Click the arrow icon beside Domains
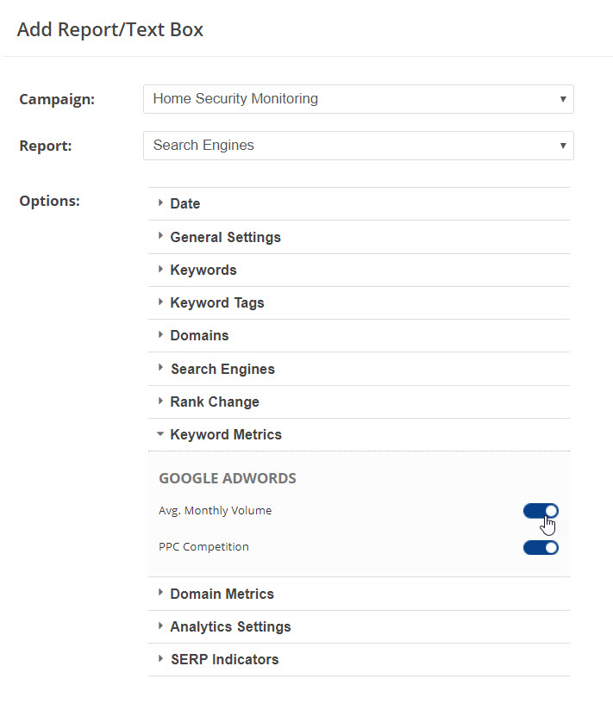The height and width of the screenshot is (716, 613). click(160, 335)
